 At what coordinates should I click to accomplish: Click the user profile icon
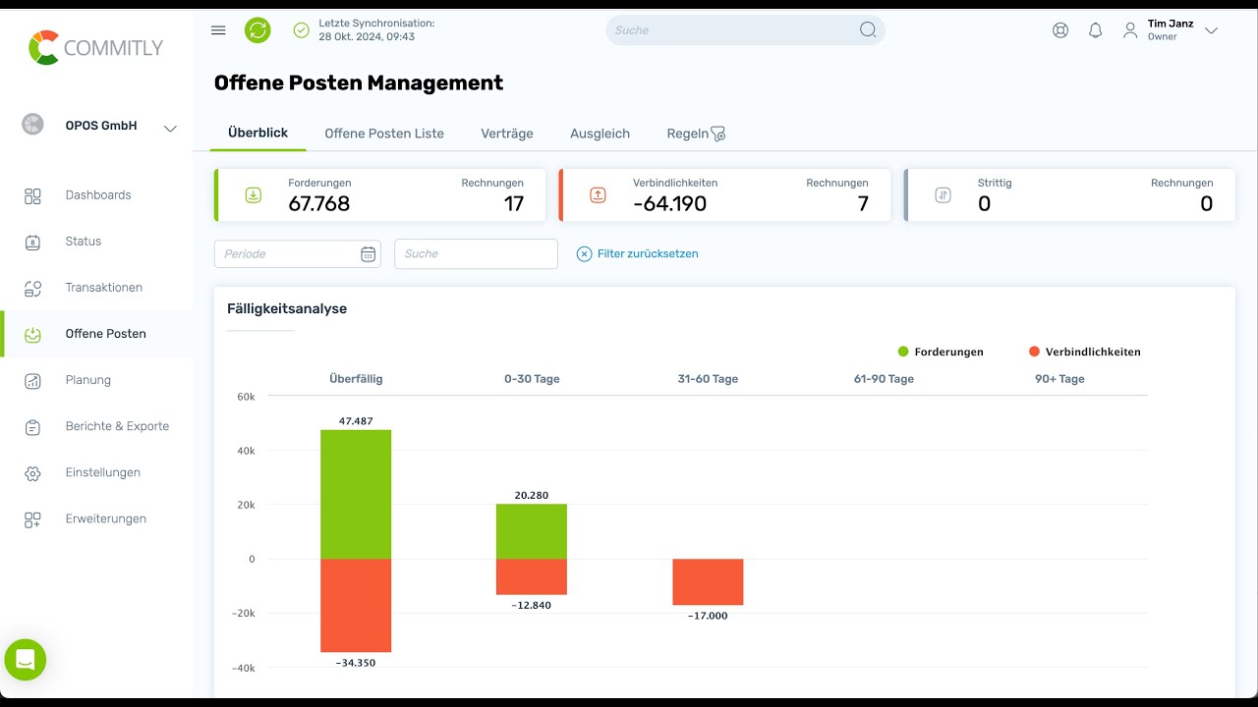click(1130, 30)
